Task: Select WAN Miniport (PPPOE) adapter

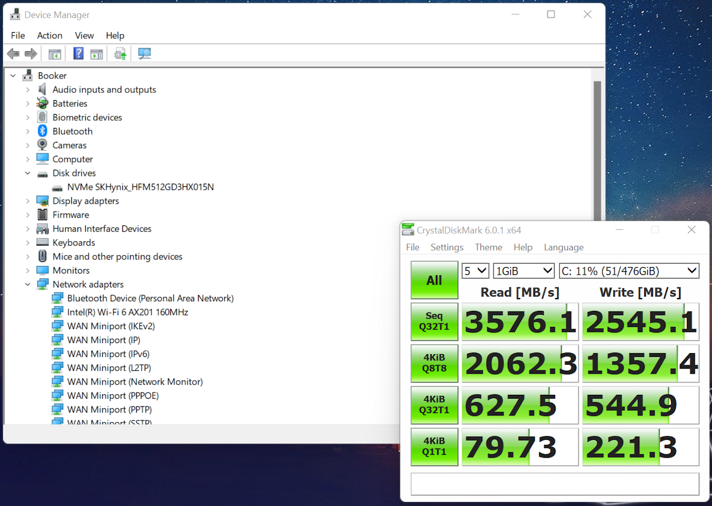Action: [x=113, y=395]
